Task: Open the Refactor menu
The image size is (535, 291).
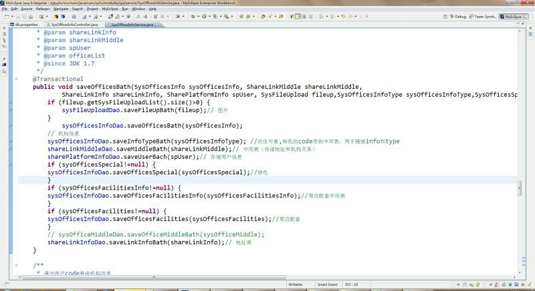Action: click(42, 9)
